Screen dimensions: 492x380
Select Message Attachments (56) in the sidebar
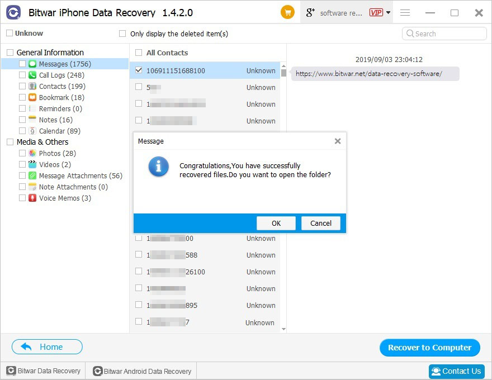pyautogui.click(x=81, y=175)
